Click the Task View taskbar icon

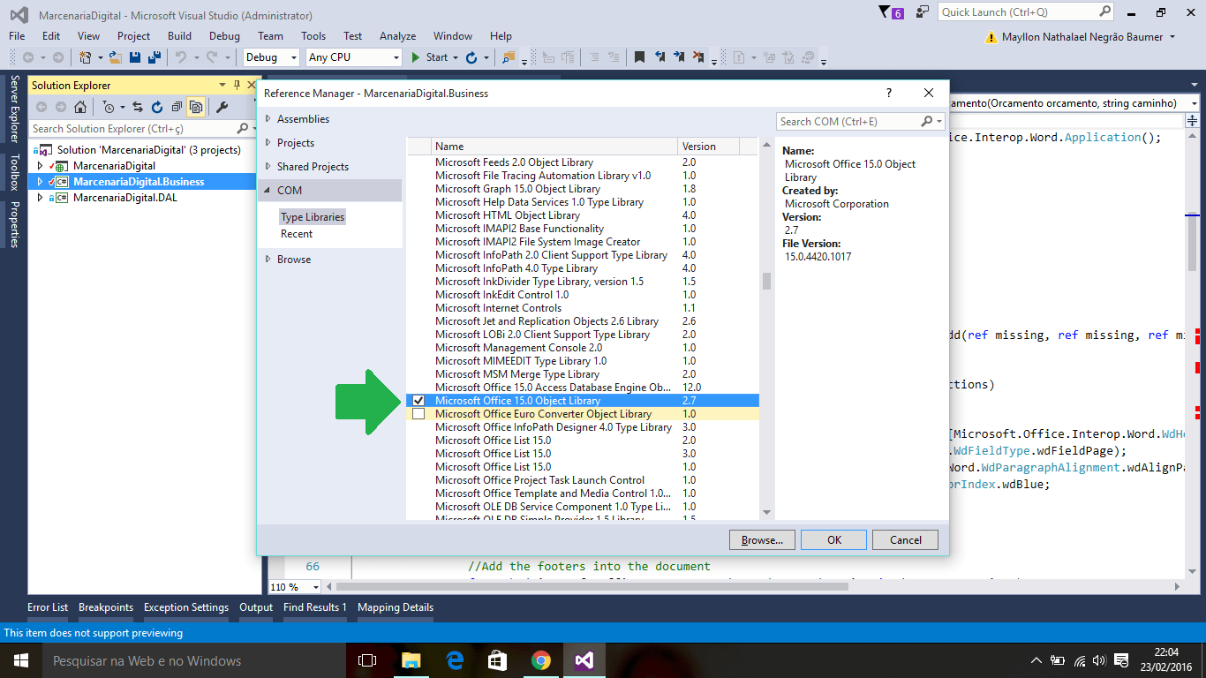367,660
